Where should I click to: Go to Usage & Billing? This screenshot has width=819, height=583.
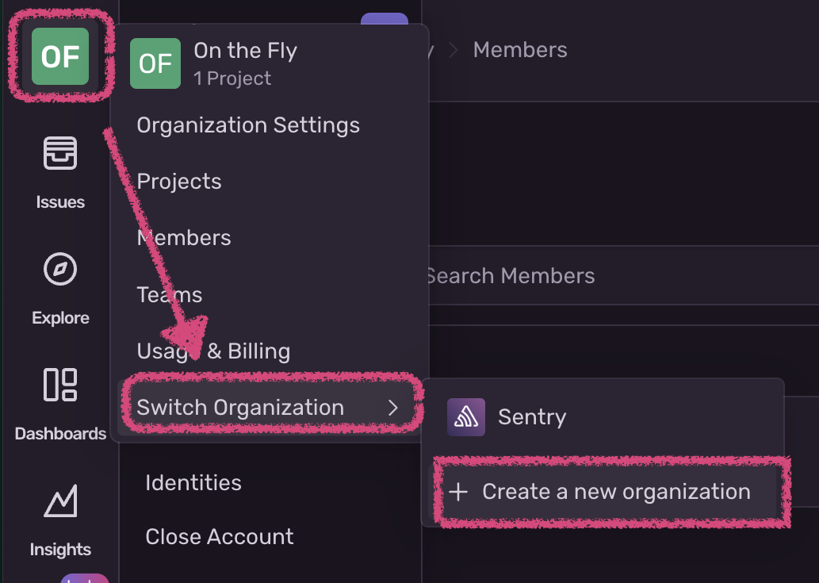(x=213, y=351)
